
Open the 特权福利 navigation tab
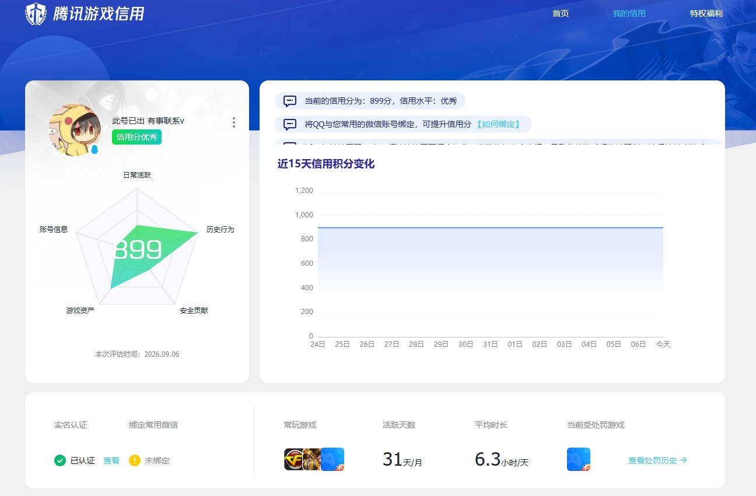pos(706,13)
